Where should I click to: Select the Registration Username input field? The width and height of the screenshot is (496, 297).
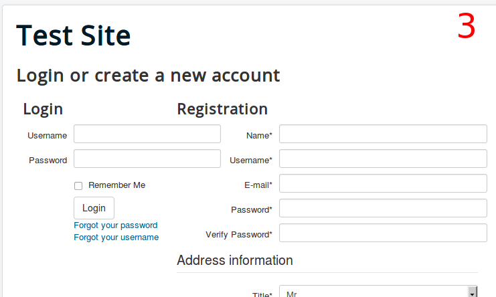coord(382,159)
